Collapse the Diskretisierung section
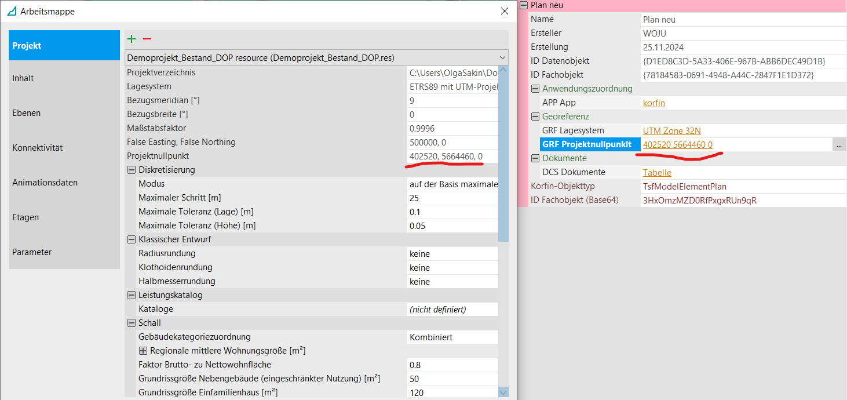 131,170
